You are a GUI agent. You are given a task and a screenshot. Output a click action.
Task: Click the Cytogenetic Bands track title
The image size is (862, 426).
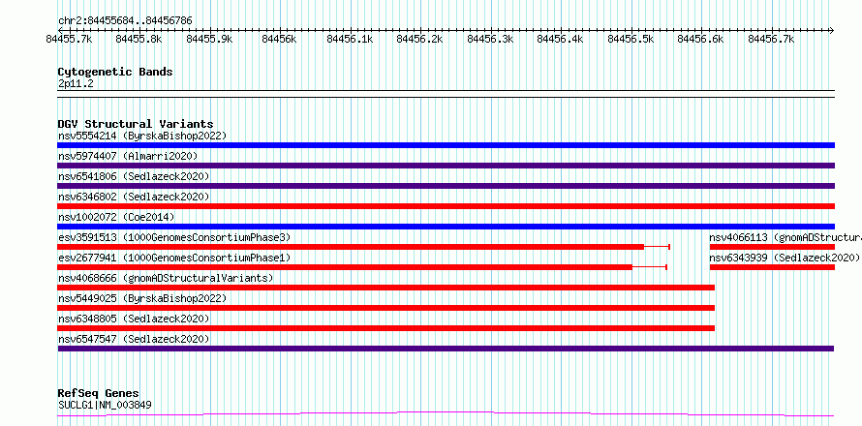[x=115, y=72]
